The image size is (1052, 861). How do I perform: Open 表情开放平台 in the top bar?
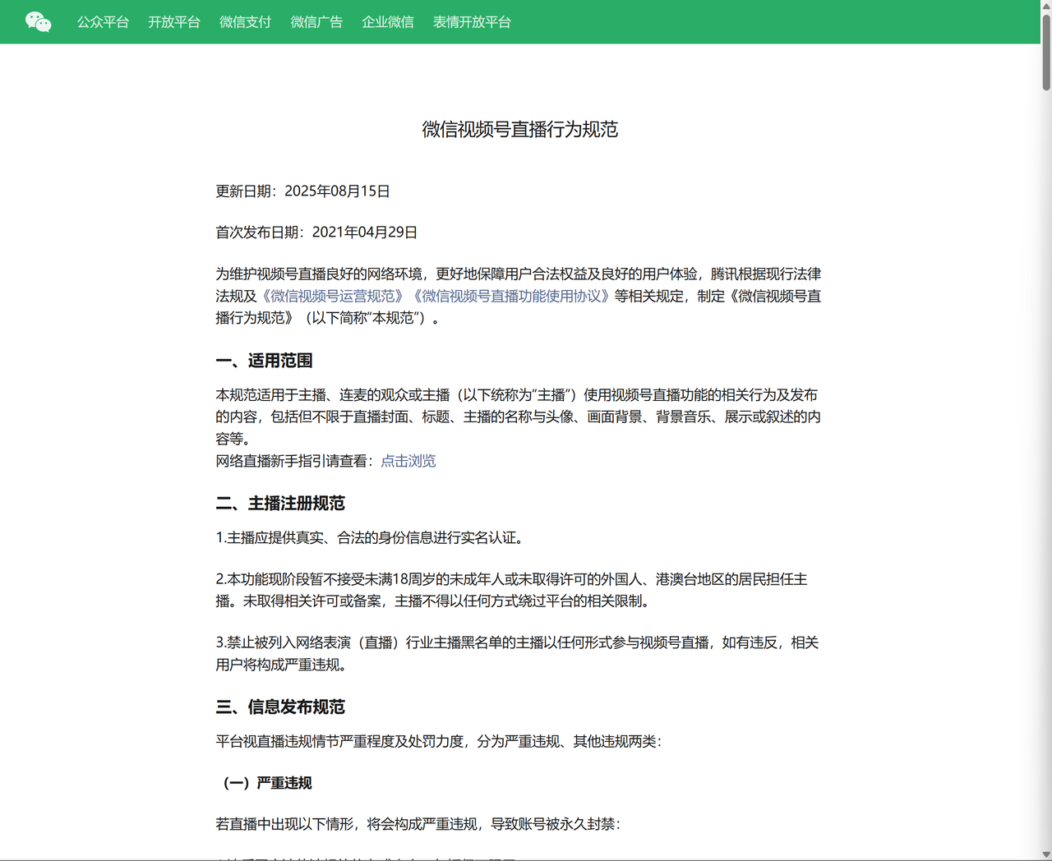[x=472, y=22]
